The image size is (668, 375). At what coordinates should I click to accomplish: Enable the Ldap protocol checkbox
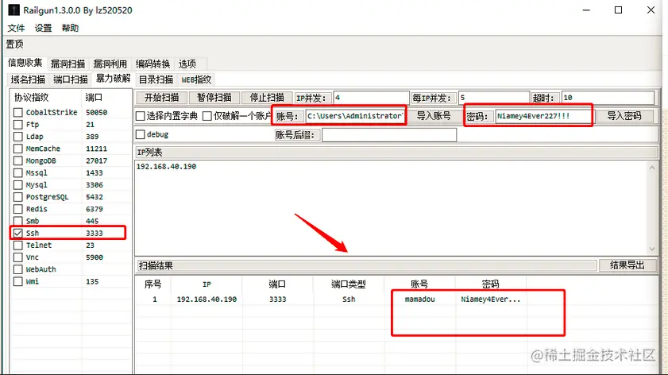[18, 137]
